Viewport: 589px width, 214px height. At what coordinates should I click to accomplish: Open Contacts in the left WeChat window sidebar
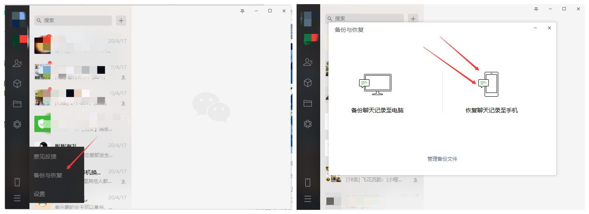(x=17, y=63)
